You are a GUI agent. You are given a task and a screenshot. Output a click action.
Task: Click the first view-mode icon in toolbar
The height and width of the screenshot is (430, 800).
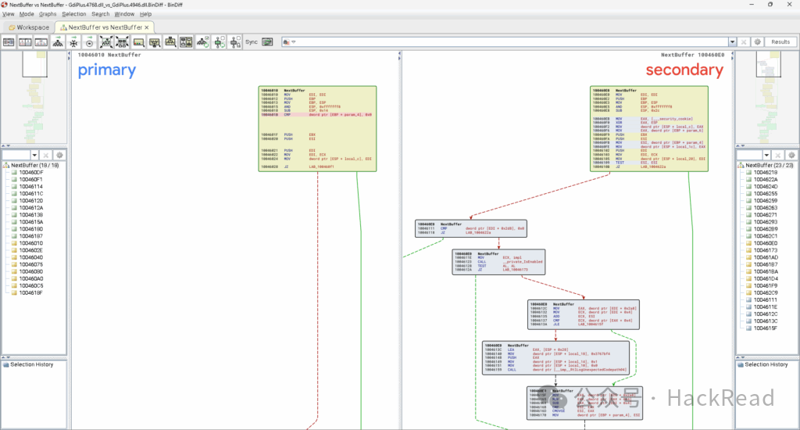9,42
